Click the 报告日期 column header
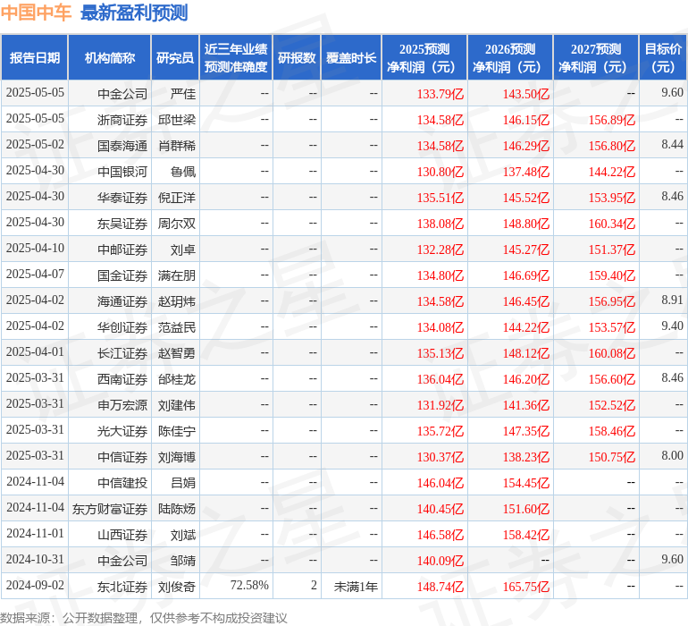The width and height of the screenshot is (688, 626). 34,57
